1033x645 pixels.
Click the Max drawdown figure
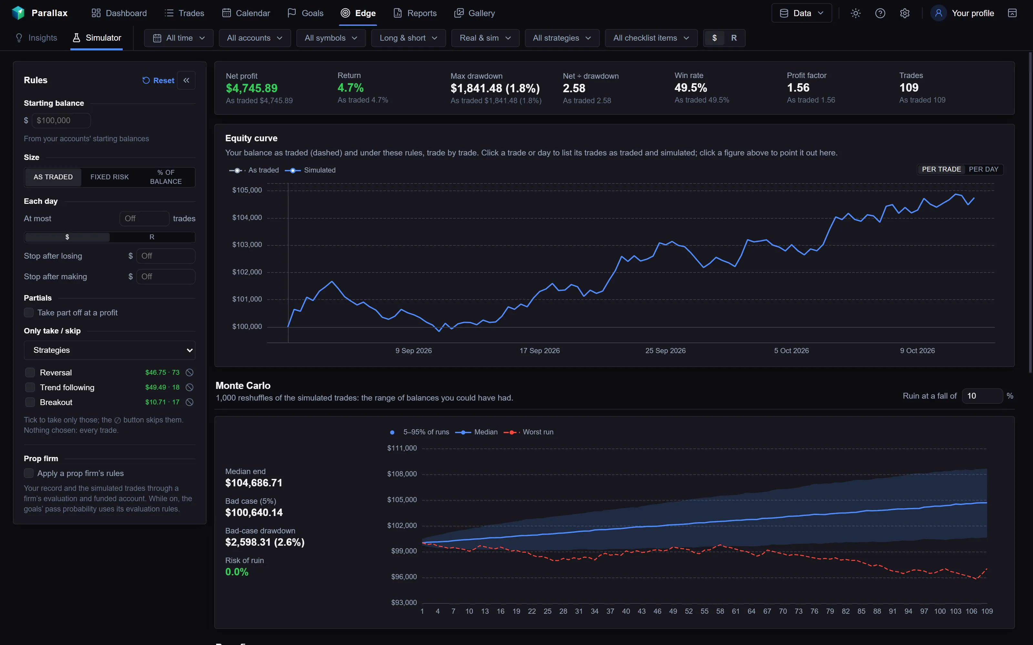(495, 88)
